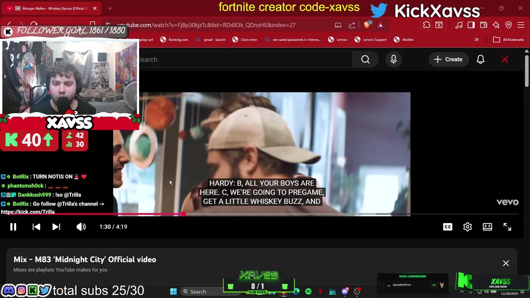The width and height of the screenshot is (530, 298).
Task: Open Clock error bookmark
Action: tap(245, 40)
